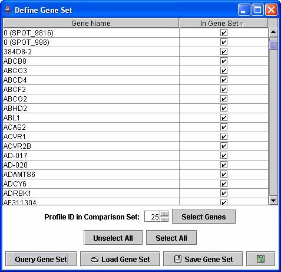Click the Java icon in title bar
This screenshot has width=281, height=272.
(x=8, y=9)
